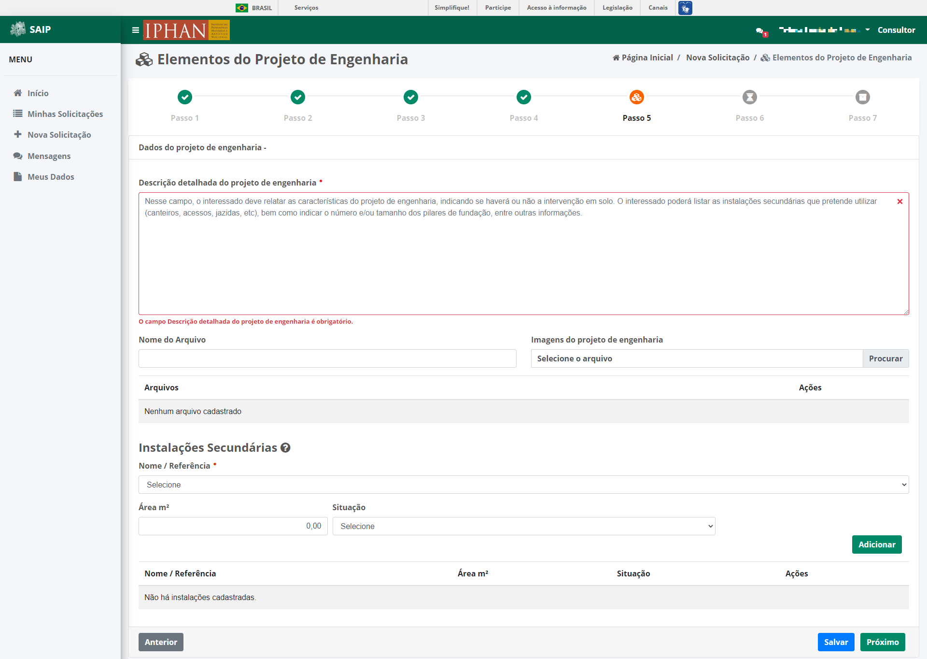Open Canais in top bar
This screenshot has width=927, height=659.
[x=658, y=8]
